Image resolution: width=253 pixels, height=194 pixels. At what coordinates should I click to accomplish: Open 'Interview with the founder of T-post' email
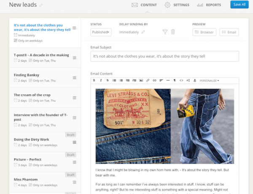pos(45,120)
